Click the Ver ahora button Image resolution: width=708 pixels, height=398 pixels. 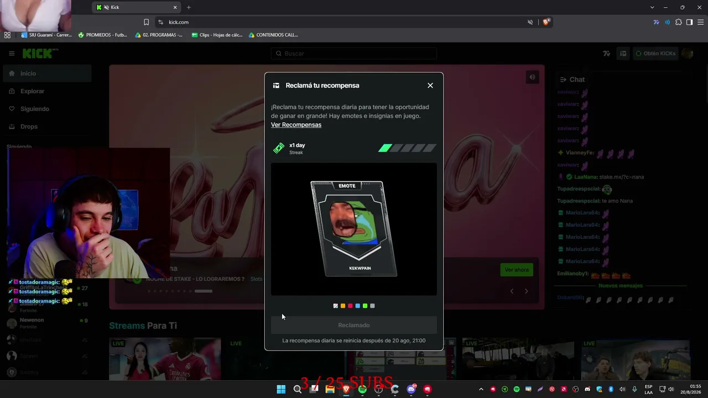(x=517, y=270)
